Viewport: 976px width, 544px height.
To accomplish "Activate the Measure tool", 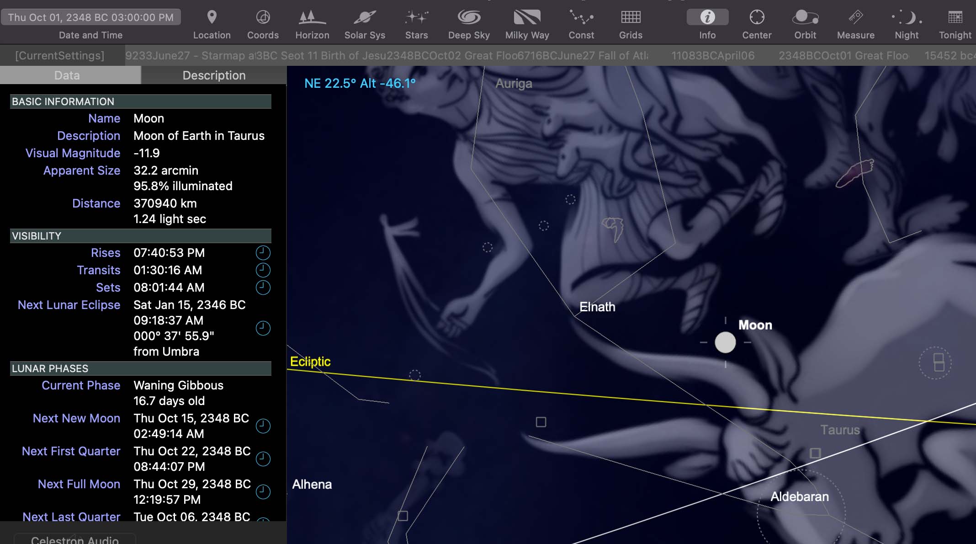I will pos(855,24).
